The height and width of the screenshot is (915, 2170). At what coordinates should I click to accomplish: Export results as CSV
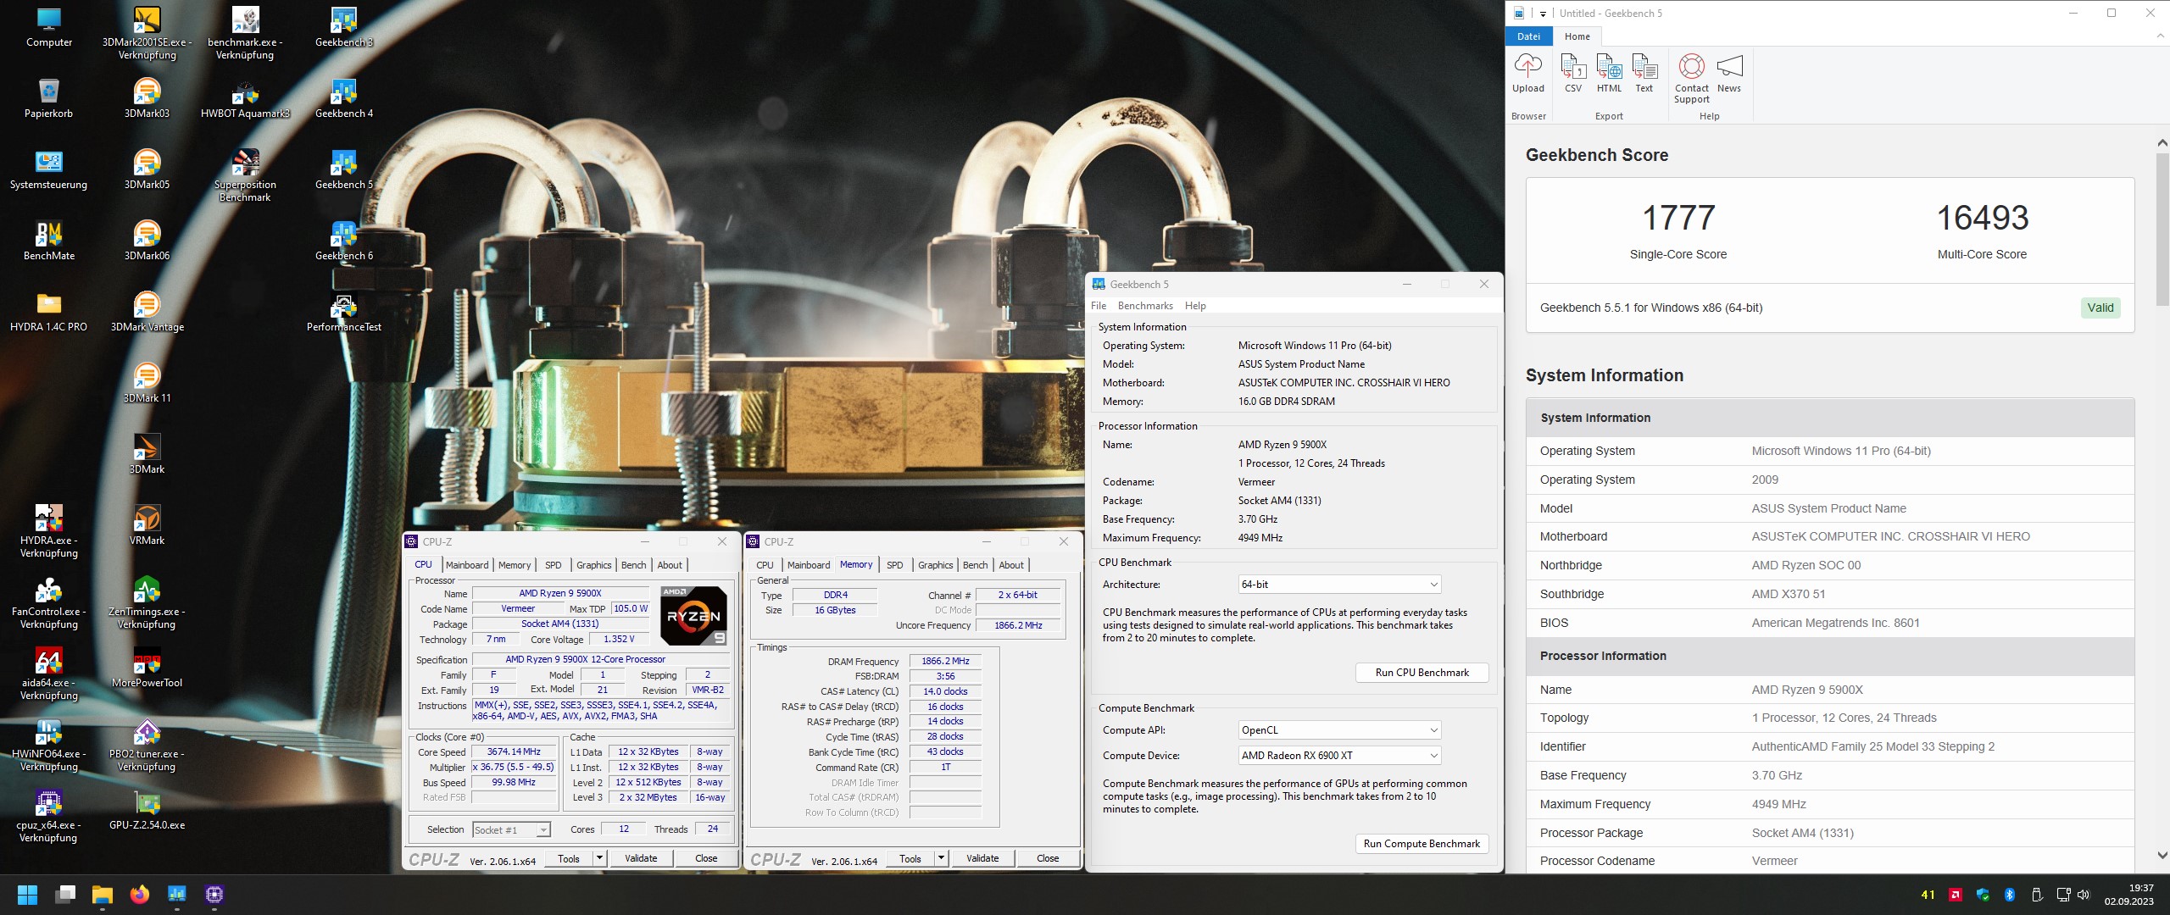click(1573, 73)
